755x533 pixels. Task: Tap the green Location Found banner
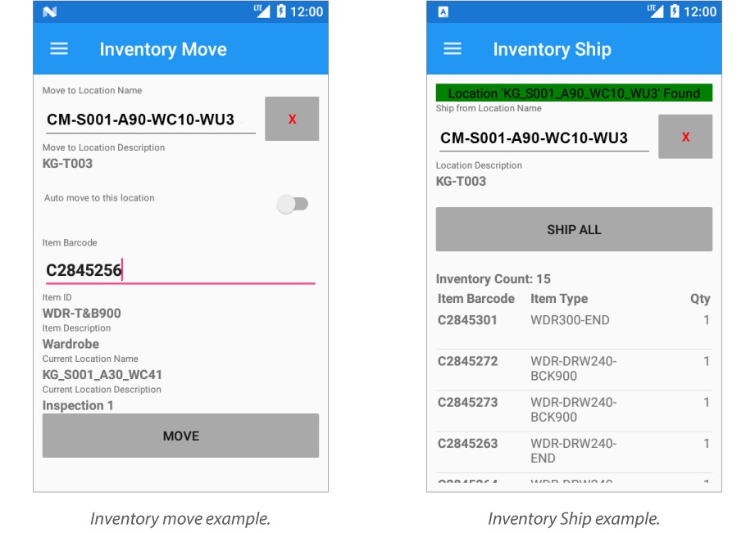(x=574, y=93)
